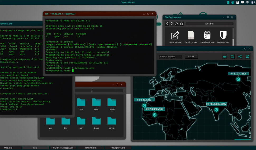Screen dimensions: 256x150
Task: Navigate up one folder in FileExplorer
Action: (x=177, y=24)
